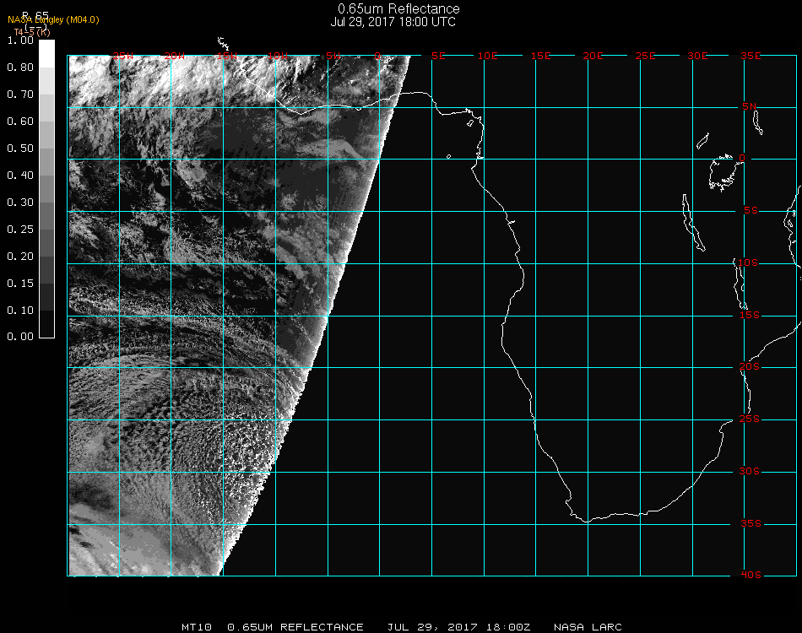Click the "0.65um Reflectance" title text
This screenshot has width=802, height=633.
tap(398, 8)
